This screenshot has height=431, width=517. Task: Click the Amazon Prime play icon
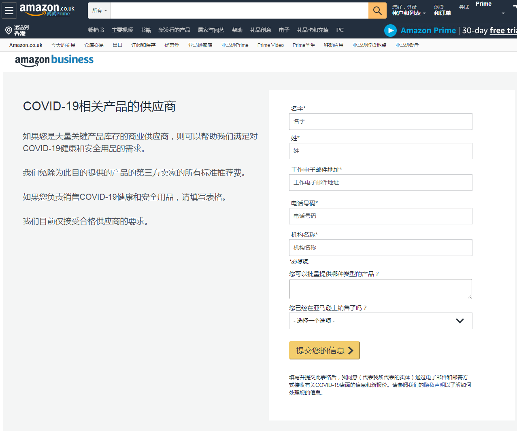[390, 30]
